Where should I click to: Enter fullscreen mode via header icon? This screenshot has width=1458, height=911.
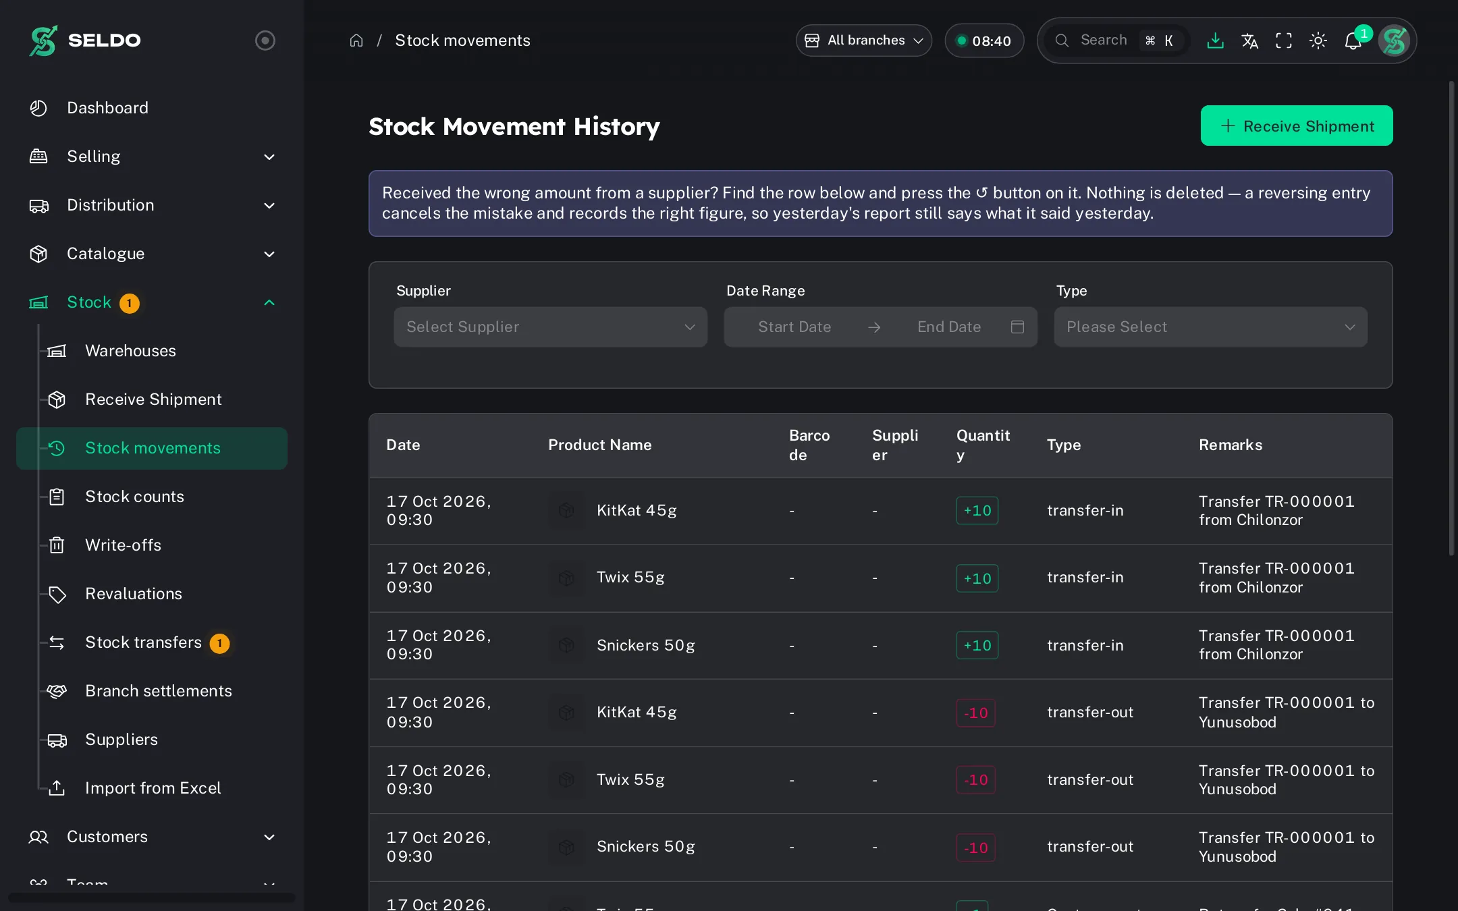pos(1284,40)
